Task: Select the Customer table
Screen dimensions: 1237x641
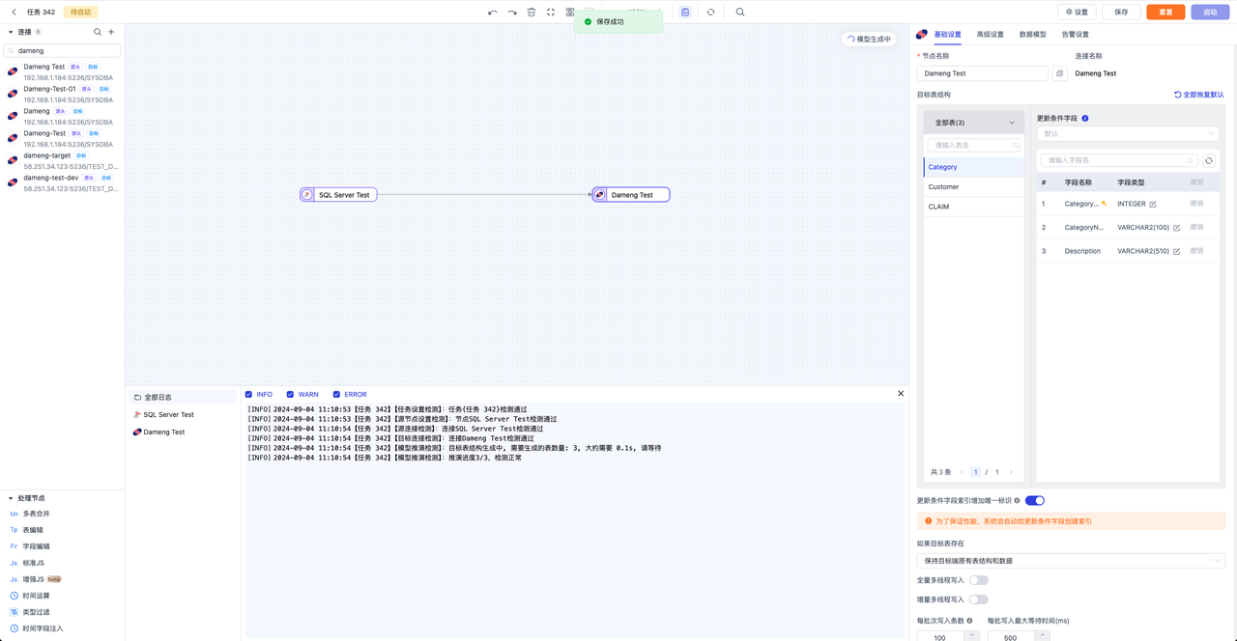Action: pos(973,187)
